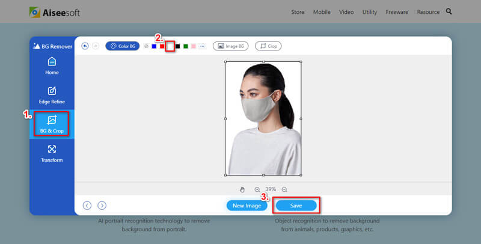Image resolution: width=481 pixels, height=244 pixels.
Task: Select the hand pan tool
Action: click(242, 190)
